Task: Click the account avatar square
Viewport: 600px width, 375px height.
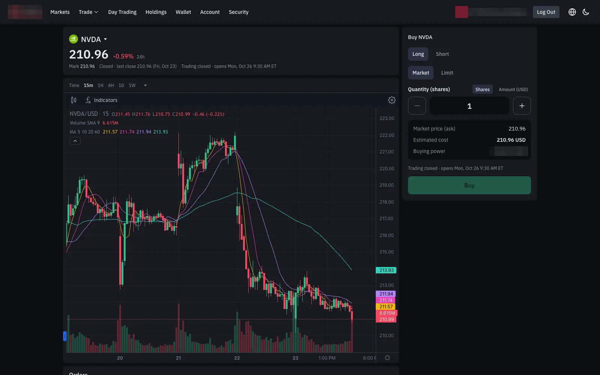Action: pos(462,12)
